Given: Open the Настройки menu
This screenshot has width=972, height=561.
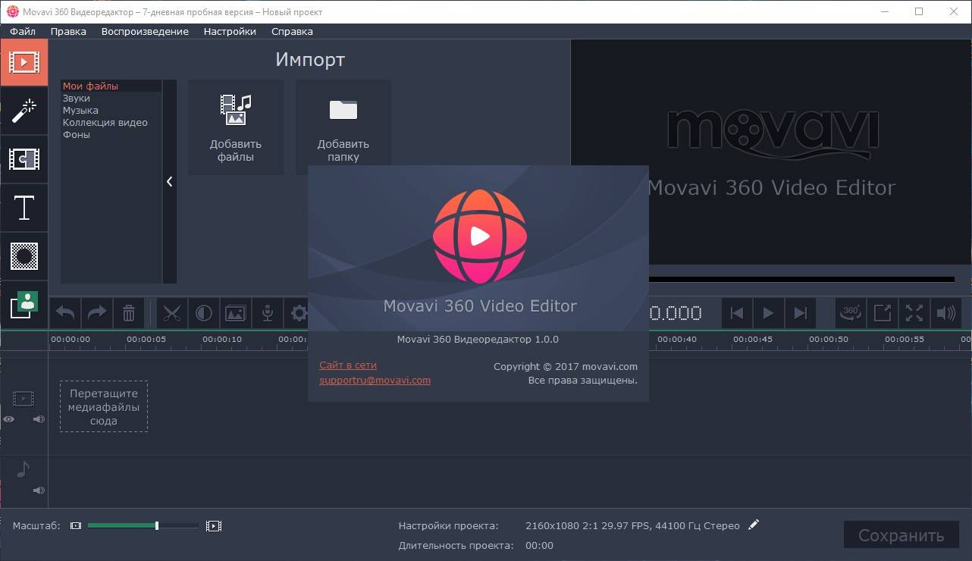Looking at the screenshot, I should 230,31.
